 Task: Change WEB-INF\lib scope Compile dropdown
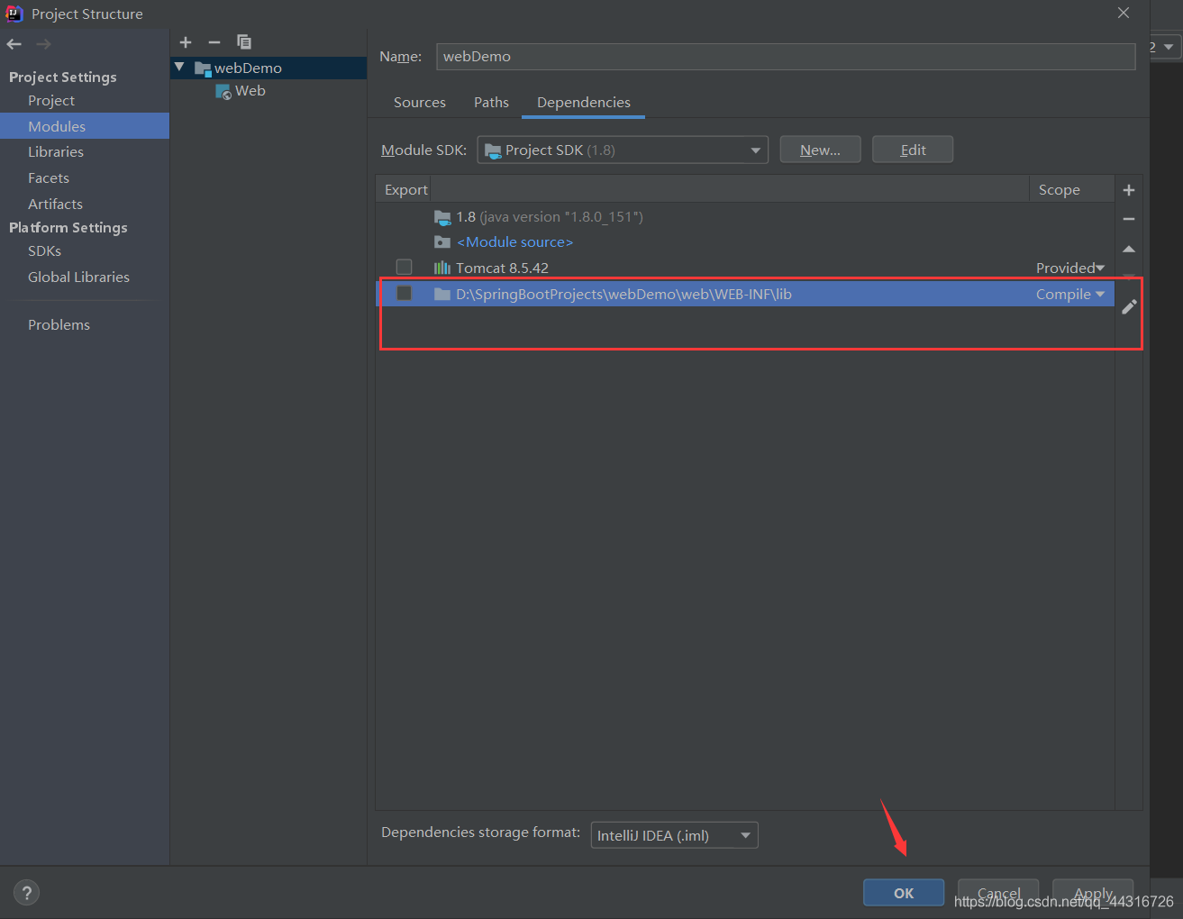(1069, 294)
